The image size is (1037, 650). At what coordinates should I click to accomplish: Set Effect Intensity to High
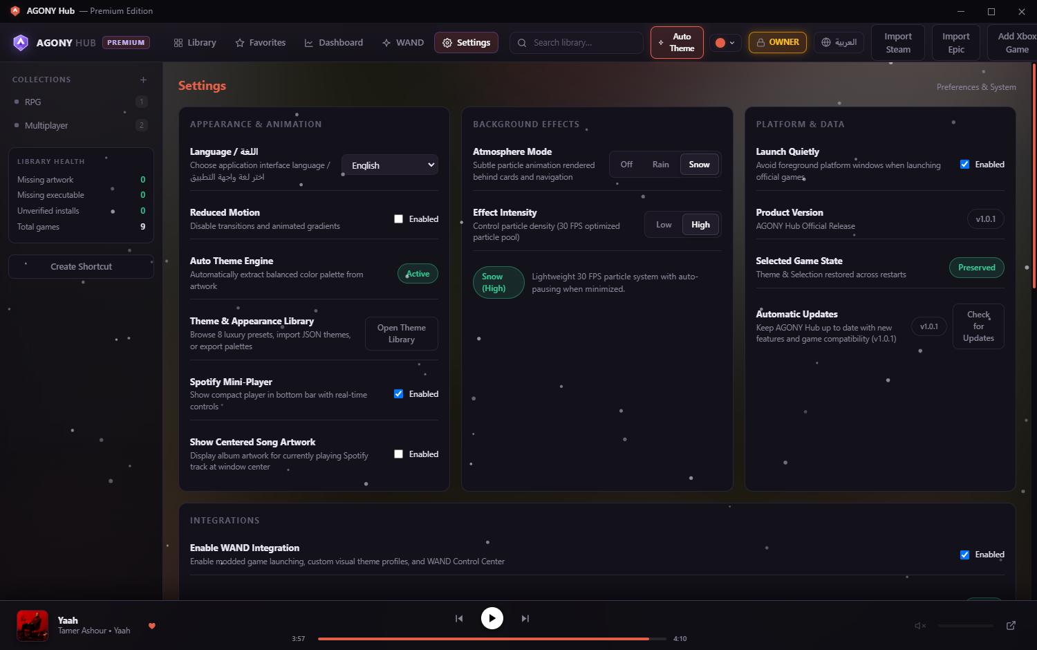(x=700, y=225)
